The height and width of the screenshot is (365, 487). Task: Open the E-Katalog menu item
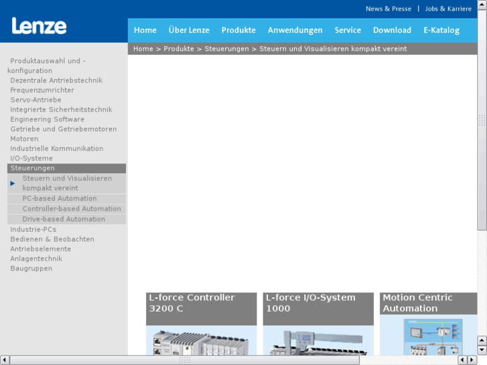(441, 30)
